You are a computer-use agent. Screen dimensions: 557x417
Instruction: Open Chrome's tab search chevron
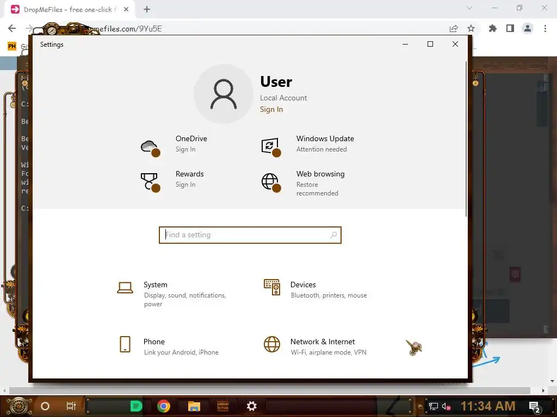click(469, 8)
